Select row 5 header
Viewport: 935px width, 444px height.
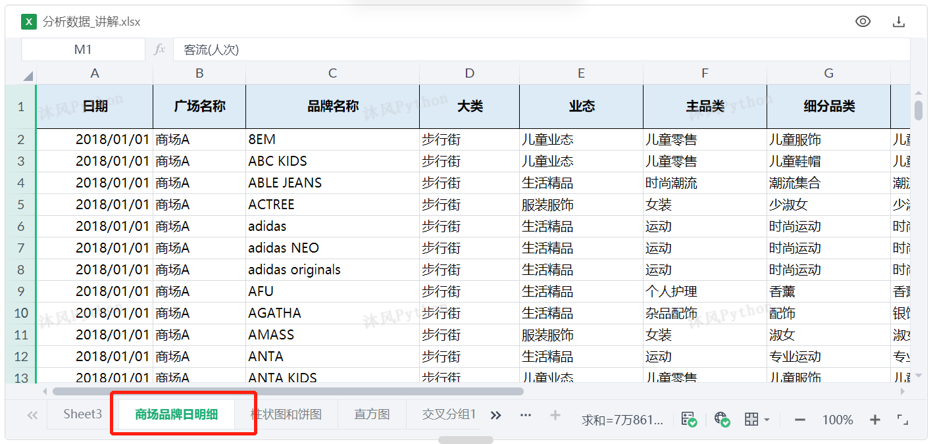click(20, 205)
